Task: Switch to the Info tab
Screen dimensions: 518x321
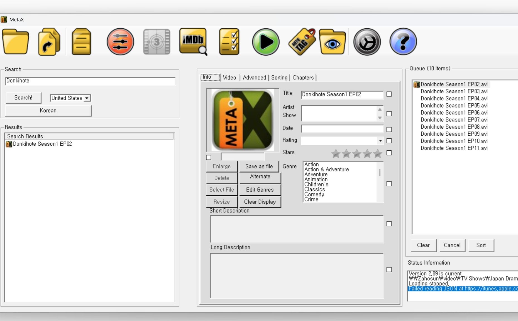Action: [211, 77]
